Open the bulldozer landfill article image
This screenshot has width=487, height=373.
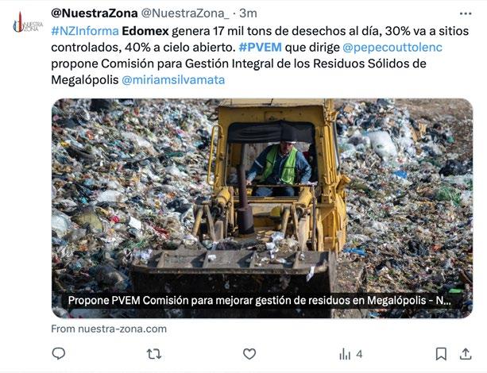[262, 208]
